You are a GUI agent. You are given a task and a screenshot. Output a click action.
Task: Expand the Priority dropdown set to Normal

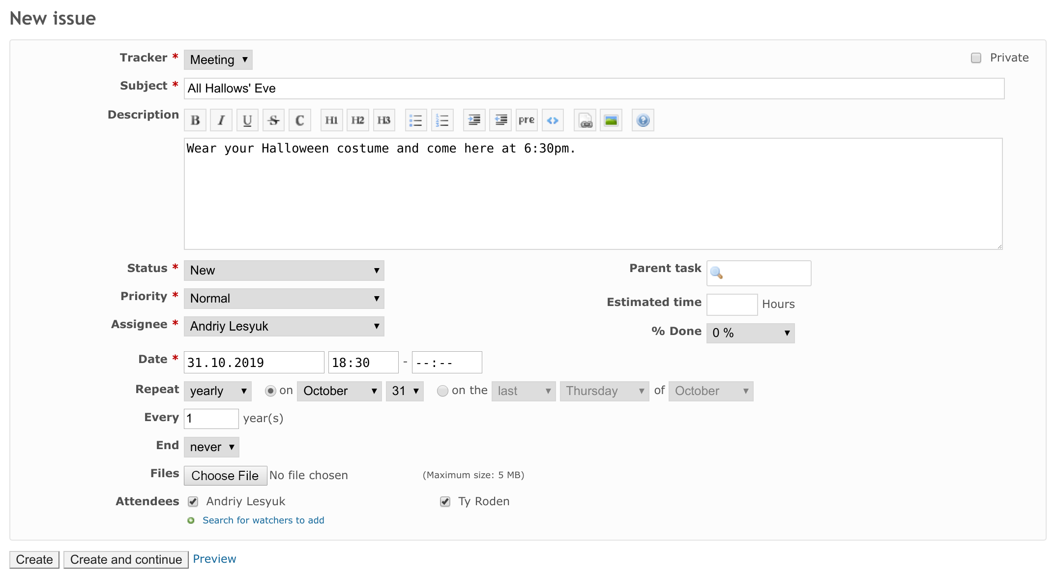[x=284, y=298]
